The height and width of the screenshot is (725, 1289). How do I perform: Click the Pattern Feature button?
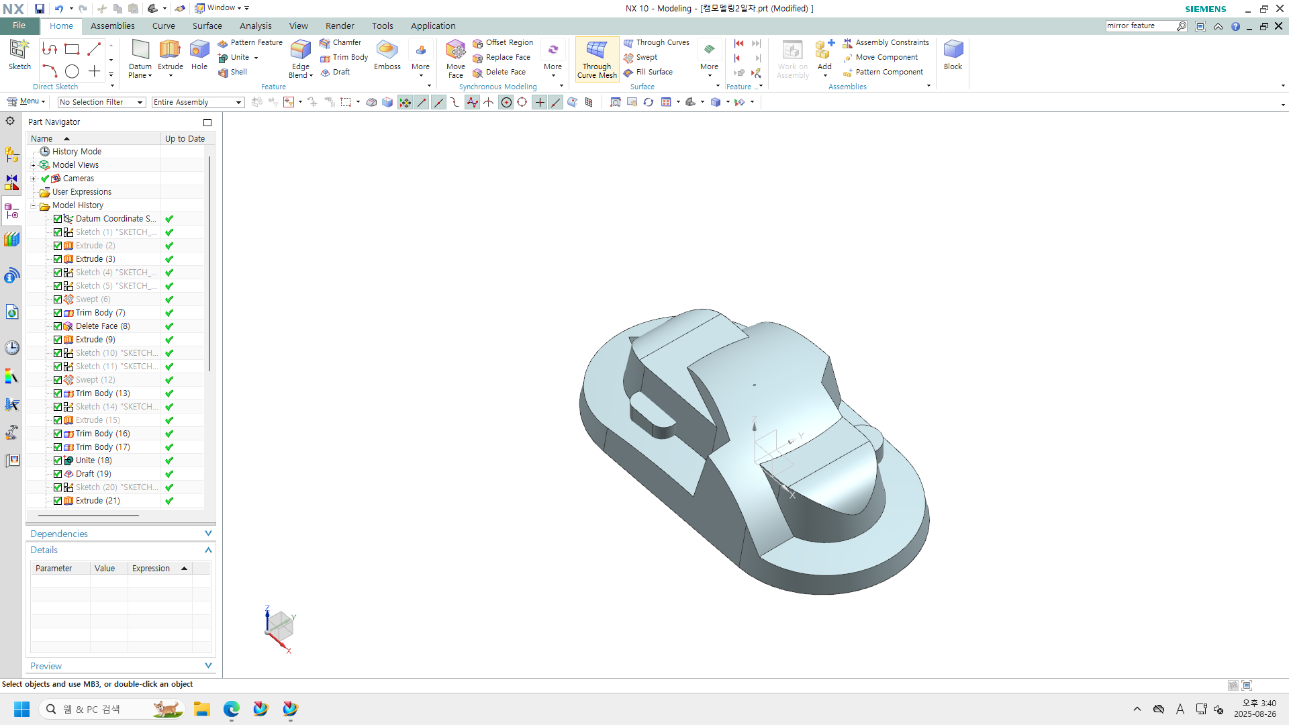click(250, 42)
